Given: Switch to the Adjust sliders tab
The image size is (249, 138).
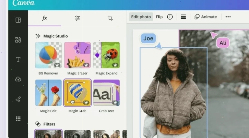Looking at the screenshot, I should coord(77,18).
